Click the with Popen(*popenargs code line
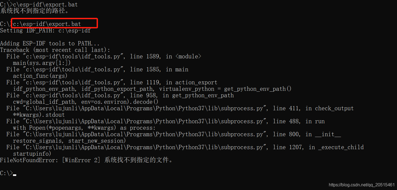 pos(84,128)
